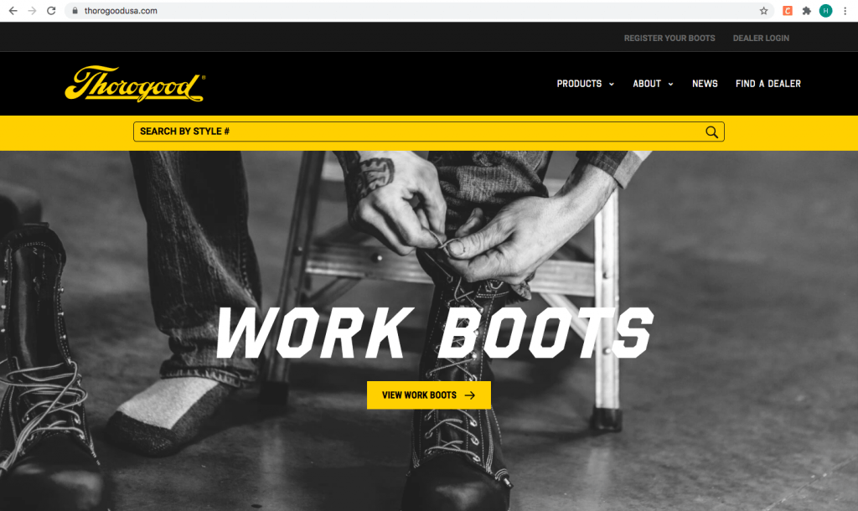Viewport: 858px width, 511px height.
Task: Open the Dealer Login link
Action: pos(761,39)
